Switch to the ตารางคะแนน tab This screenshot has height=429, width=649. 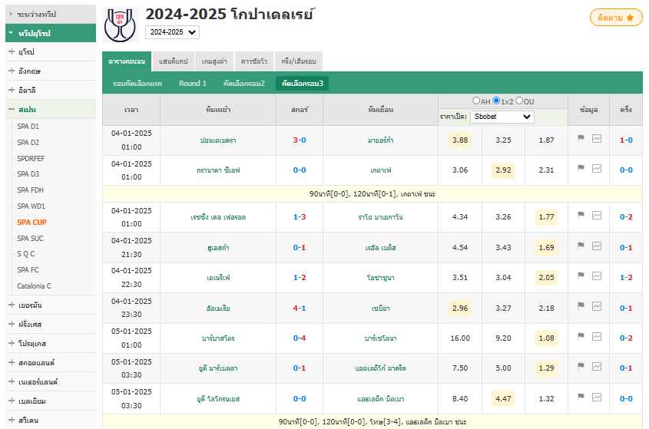click(x=127, y=61)
